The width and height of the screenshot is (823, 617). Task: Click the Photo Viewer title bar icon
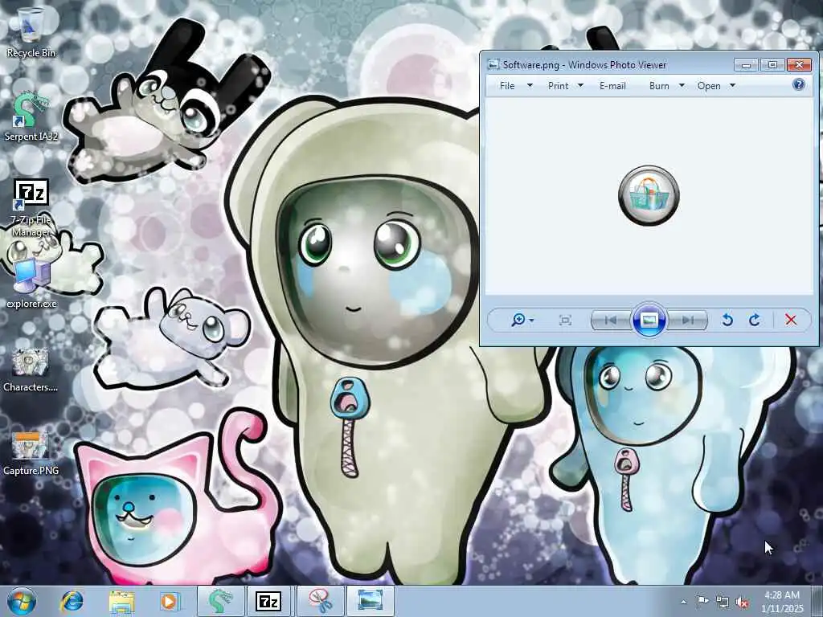point(493,64)
